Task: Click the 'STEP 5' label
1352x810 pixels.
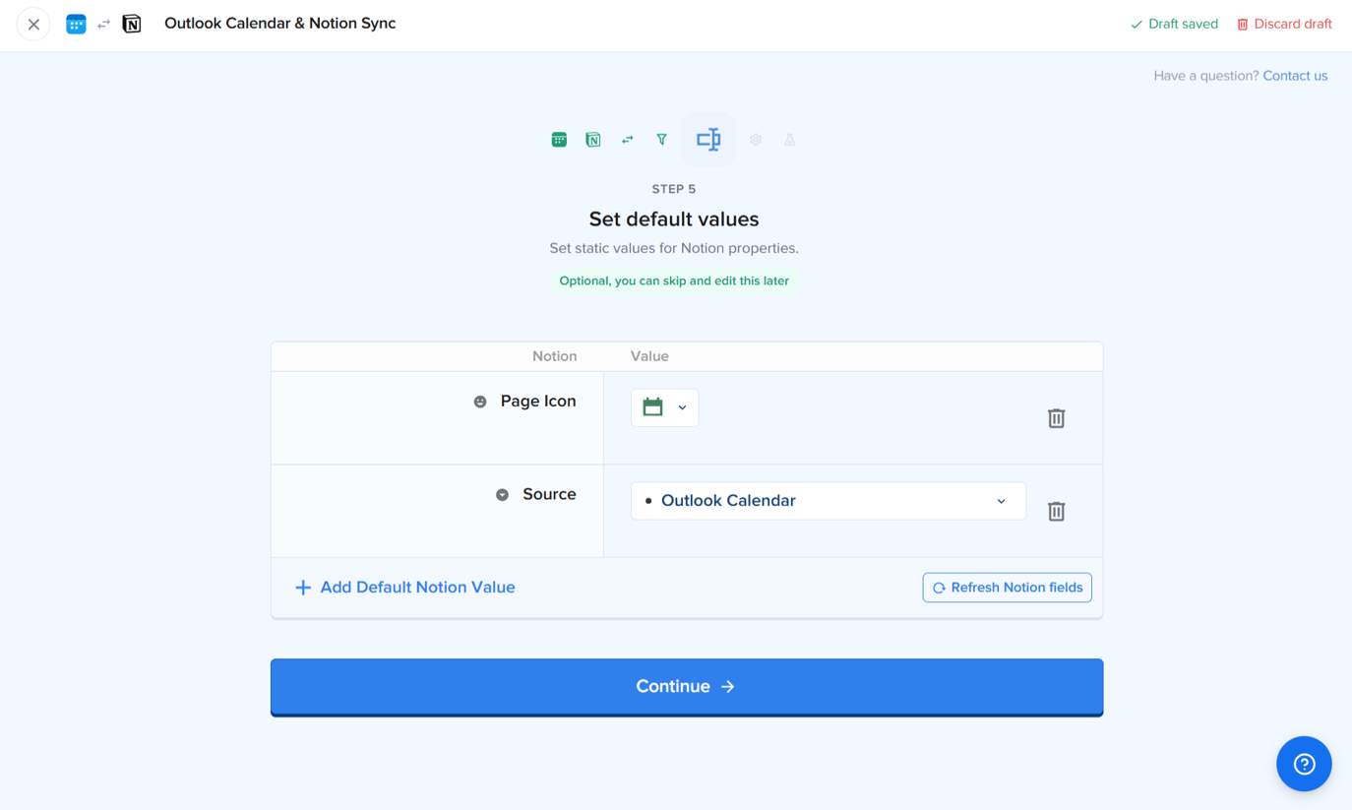Action: tap(674, 189)
